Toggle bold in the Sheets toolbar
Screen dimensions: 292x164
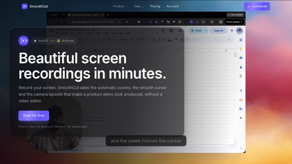(154, 39)
